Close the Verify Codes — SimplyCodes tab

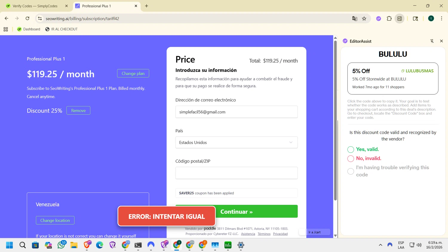pyautogui.click(x=66, y=6)
